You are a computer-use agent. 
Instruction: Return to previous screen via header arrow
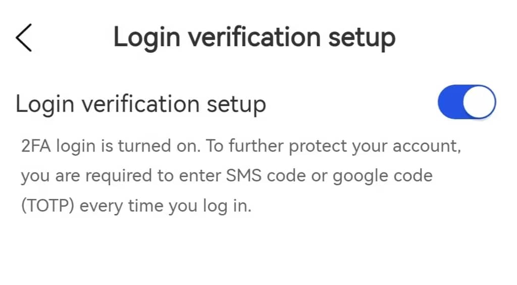pos(24,38)
